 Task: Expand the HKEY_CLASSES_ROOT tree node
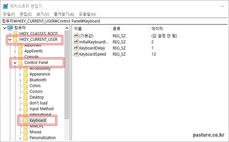pyautogui.click(x=10, y=34)
